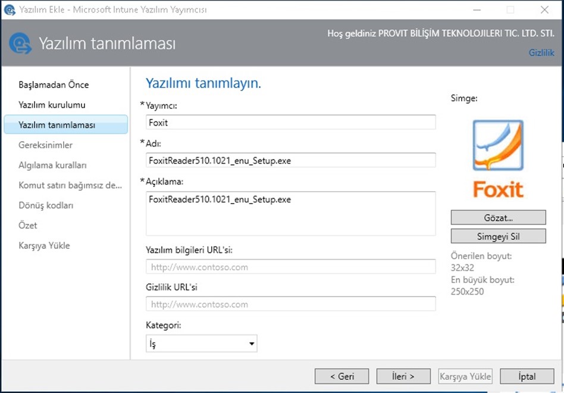Screen dimensions: 564x393
Task: Click the İleri > button
Action: pyautogui.click(x=403, y=376)
